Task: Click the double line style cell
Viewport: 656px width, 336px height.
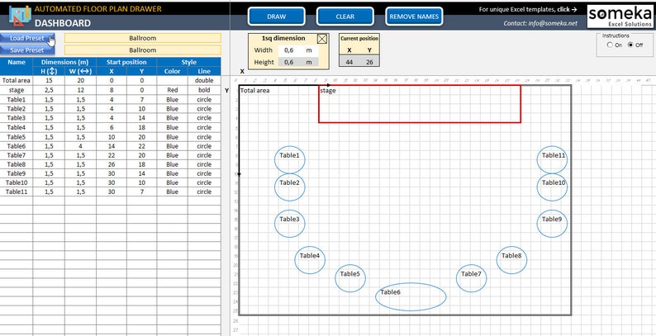Action: [x=204, y=80]
